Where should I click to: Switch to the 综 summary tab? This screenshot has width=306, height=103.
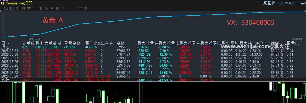[6, 9]
